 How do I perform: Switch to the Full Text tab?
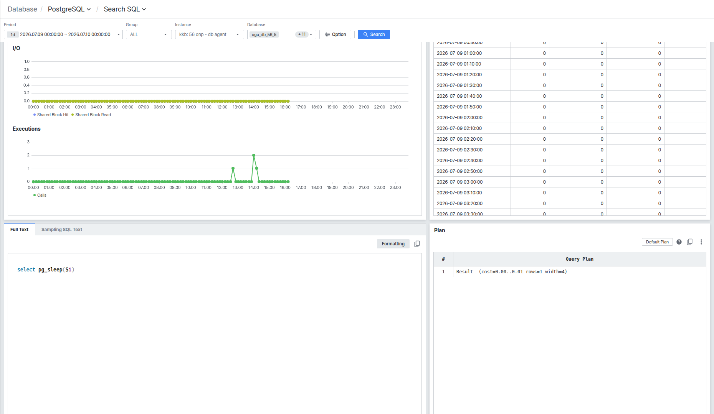(20, 230)
